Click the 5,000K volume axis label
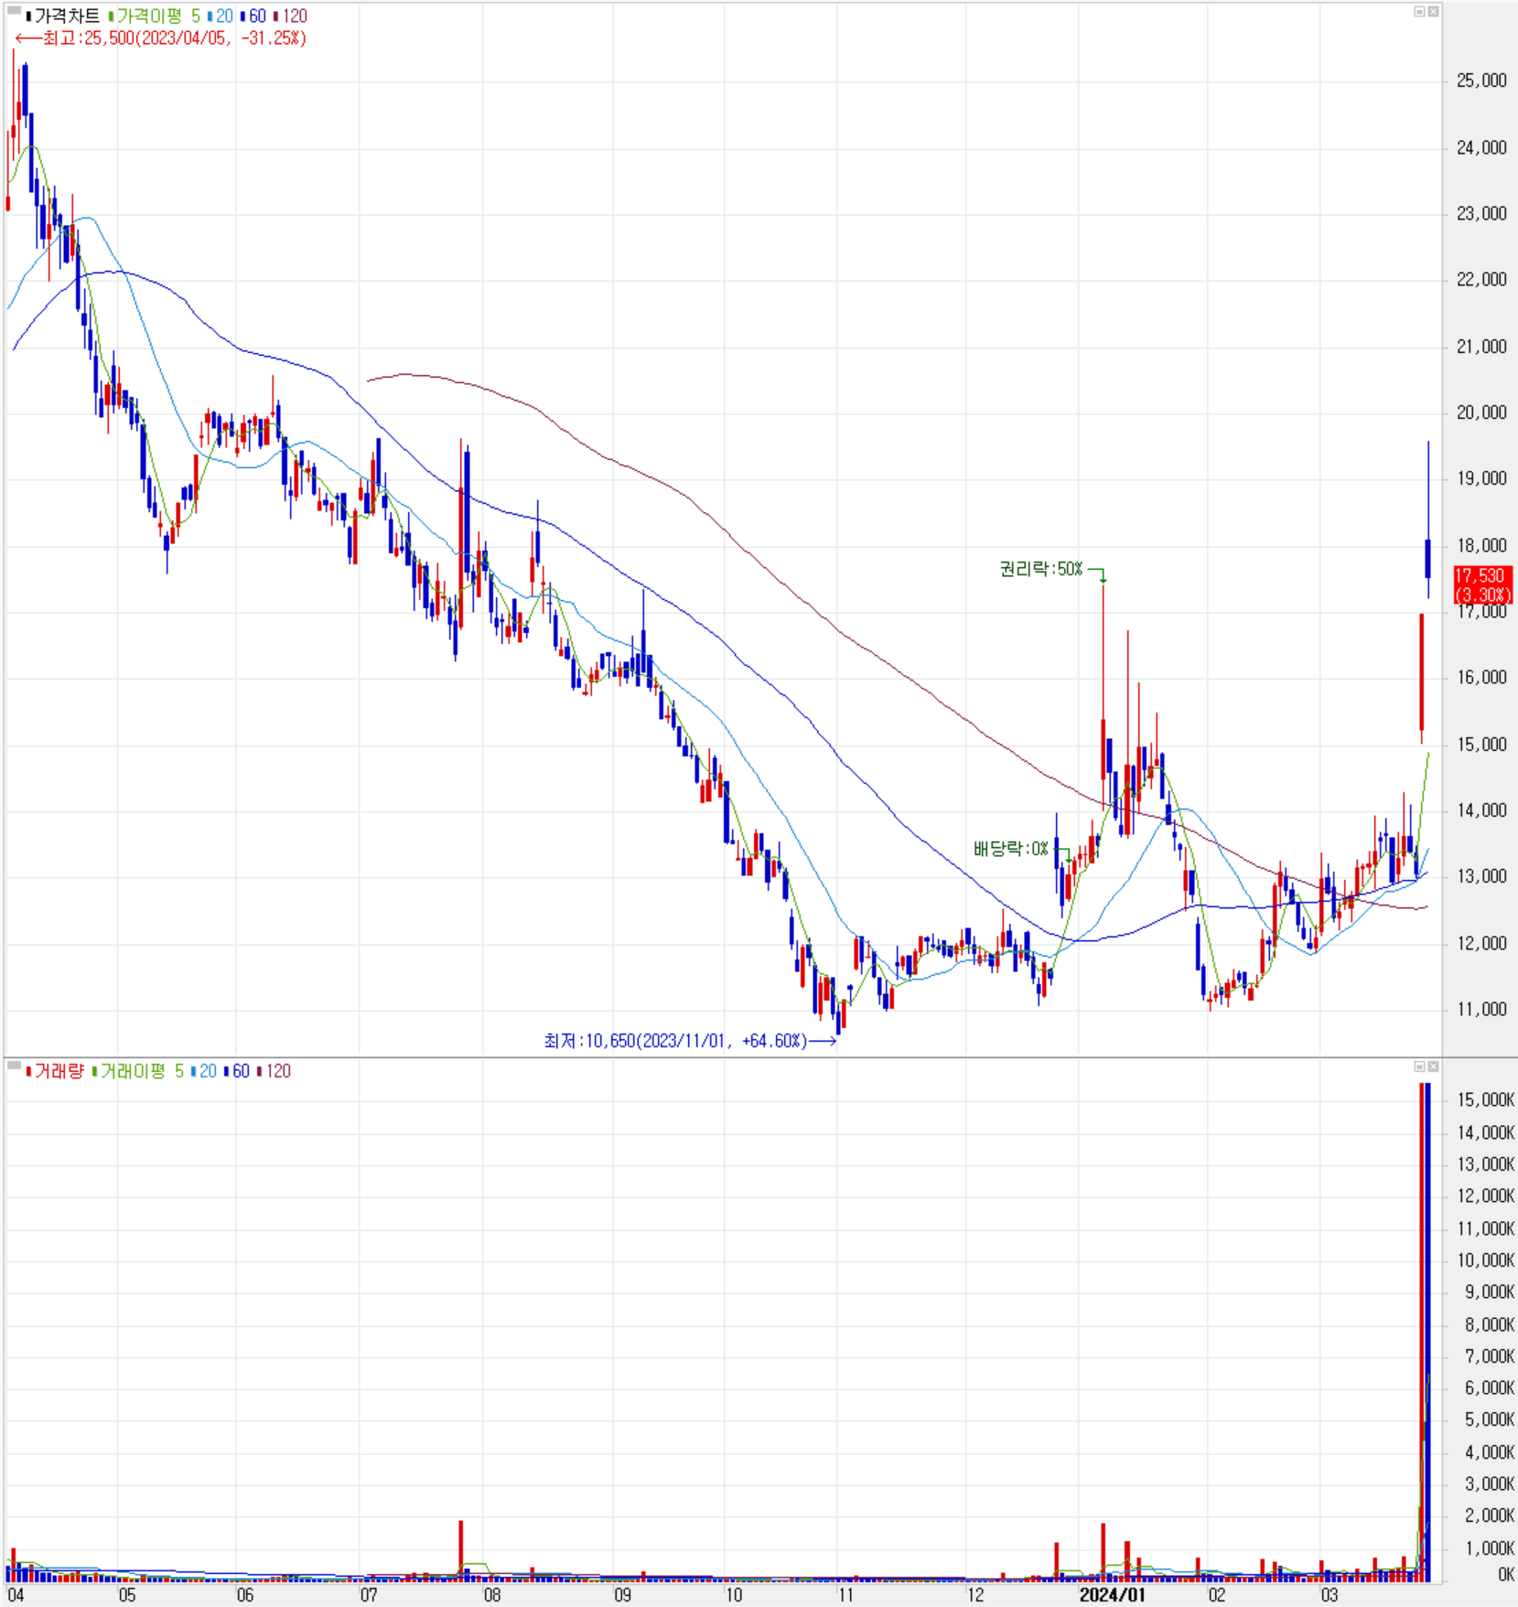 pos(1490,1420)
